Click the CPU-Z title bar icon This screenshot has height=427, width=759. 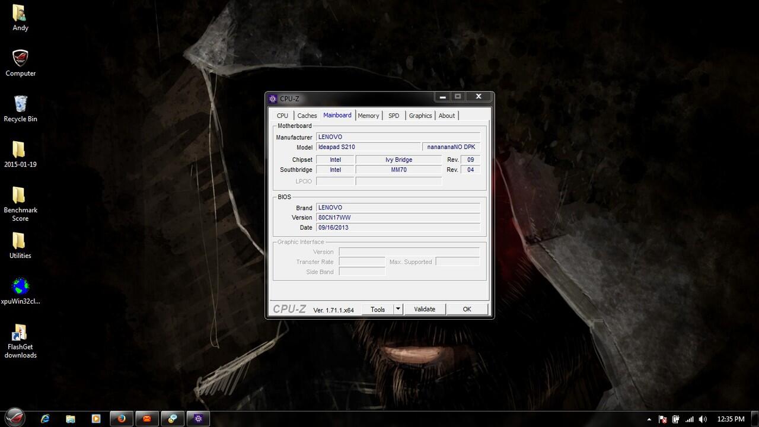click(x=273, y=98)
